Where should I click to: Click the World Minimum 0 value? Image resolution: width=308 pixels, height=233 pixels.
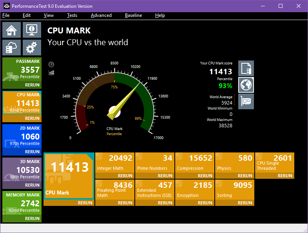[x=231, y=114]
